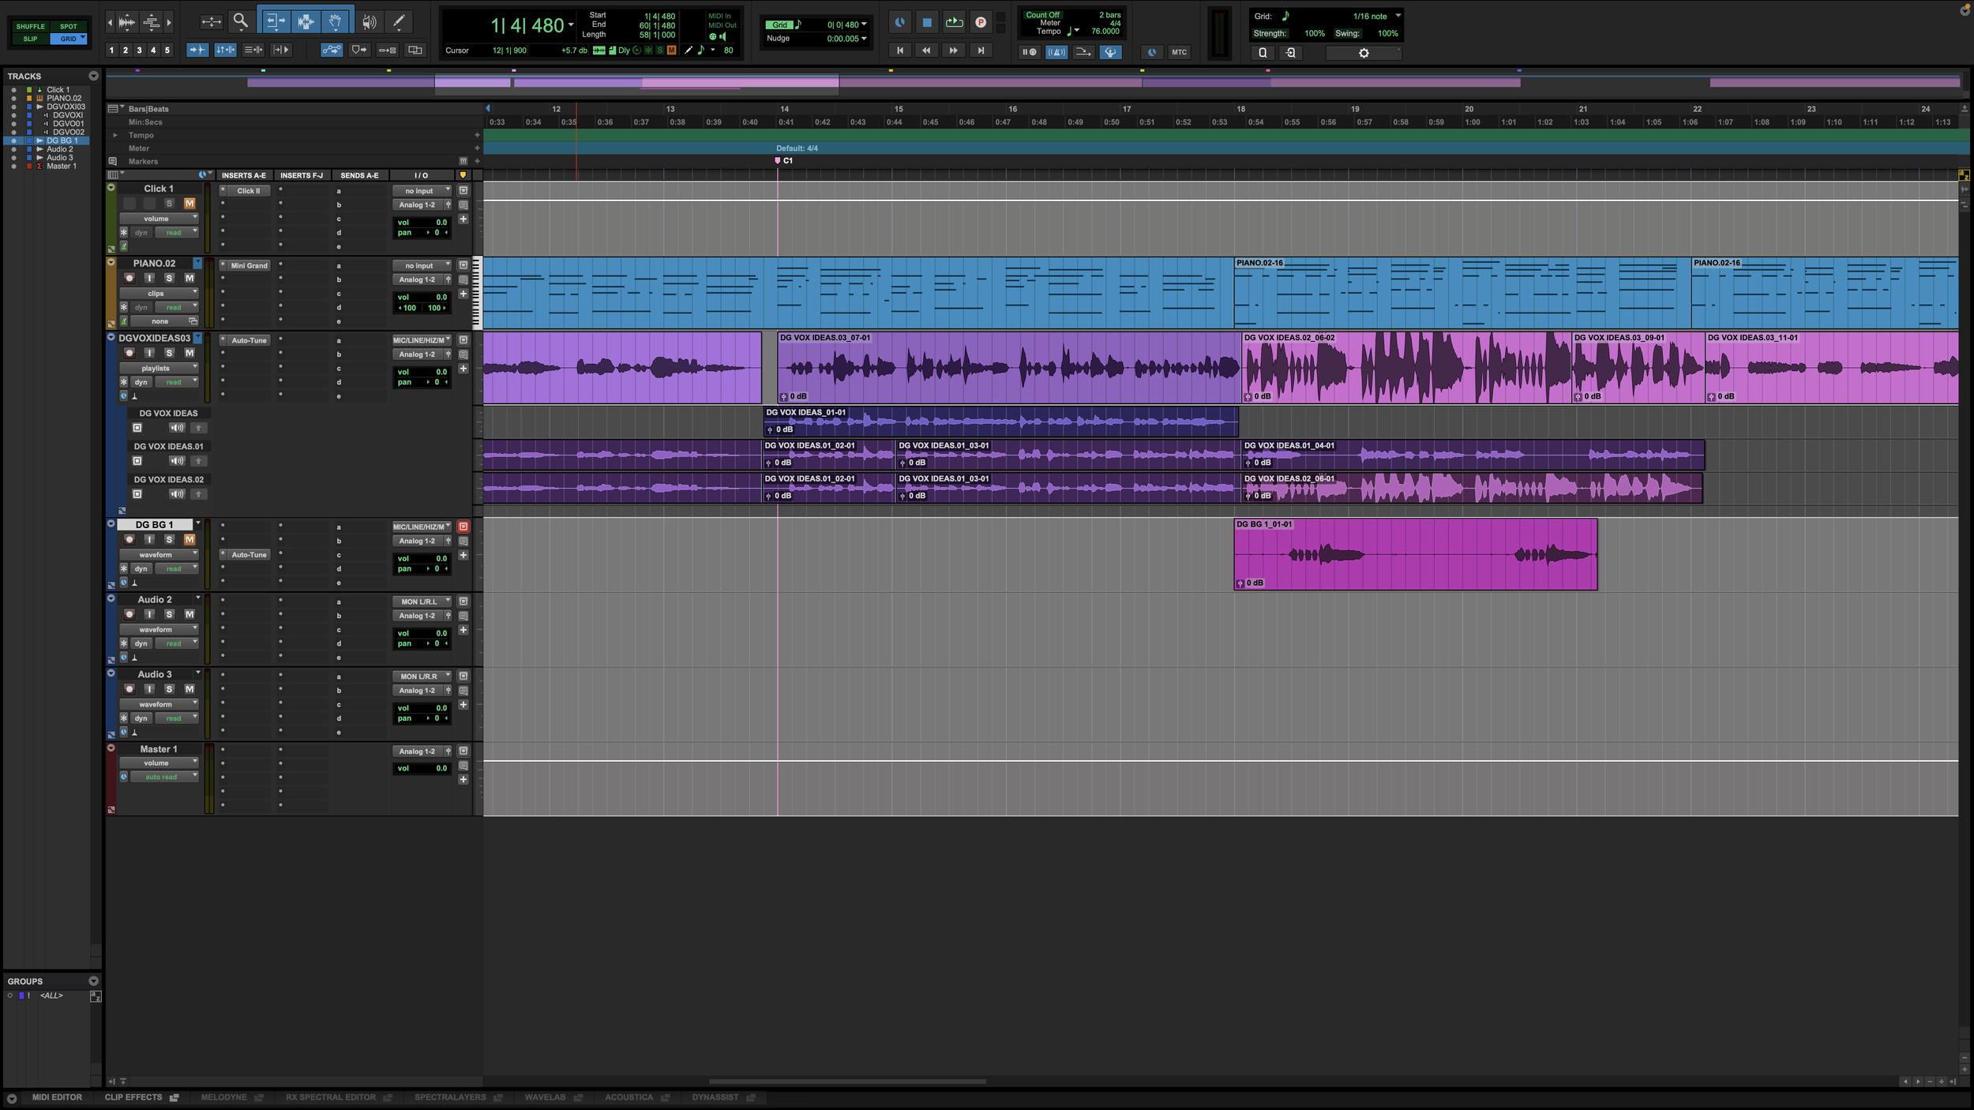Click Return to Zero transport button
Image resolution: width=1974 pixels, height=1110 pixels.
click(899, 51)
